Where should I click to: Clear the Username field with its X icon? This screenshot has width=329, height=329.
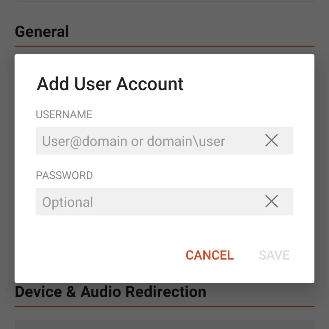pos(271,140)
